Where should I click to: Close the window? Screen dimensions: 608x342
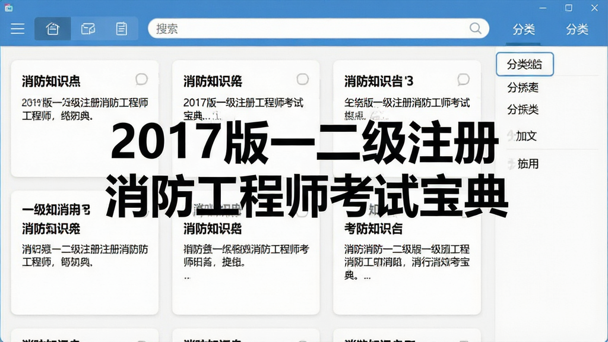[594, 8]
